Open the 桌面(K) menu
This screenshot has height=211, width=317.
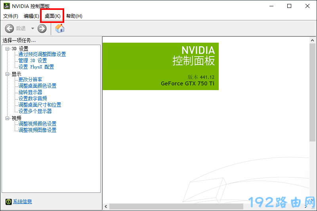(x=53, y=16)
